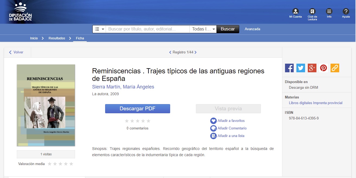Rate five stars under Descargar PDF
The width and height of the screenshot is (356, 178).
click(148, 121)
